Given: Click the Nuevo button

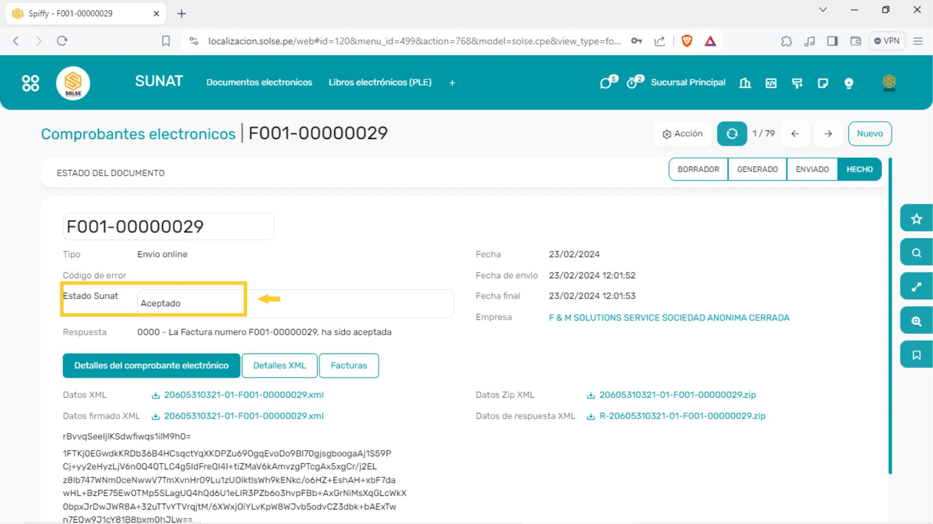Looking at the screenshot, I should coord(869,134).
